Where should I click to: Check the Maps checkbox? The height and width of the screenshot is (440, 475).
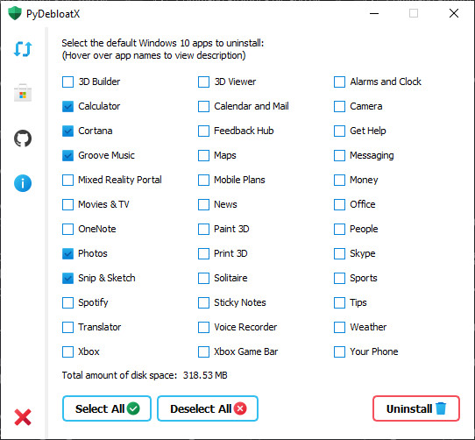203,155
